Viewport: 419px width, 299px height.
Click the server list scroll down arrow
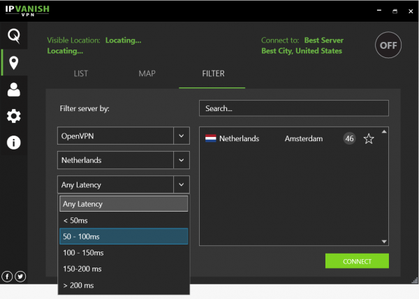pos(384,242)
